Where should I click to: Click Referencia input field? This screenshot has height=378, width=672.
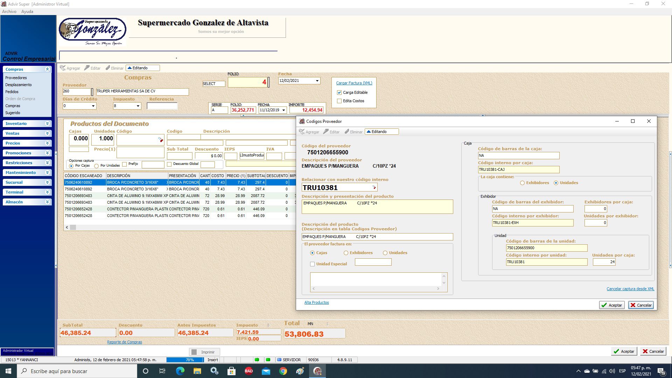(x=162, y=106)
